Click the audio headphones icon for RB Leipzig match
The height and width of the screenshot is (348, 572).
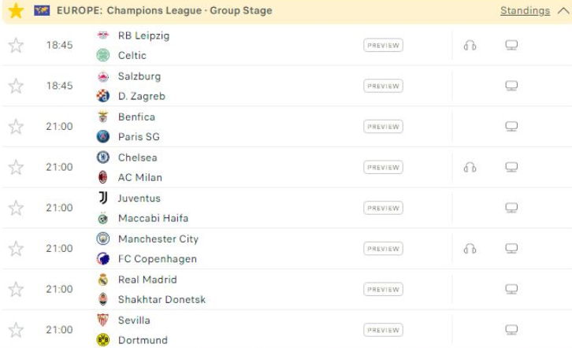(x=470, y=46)
